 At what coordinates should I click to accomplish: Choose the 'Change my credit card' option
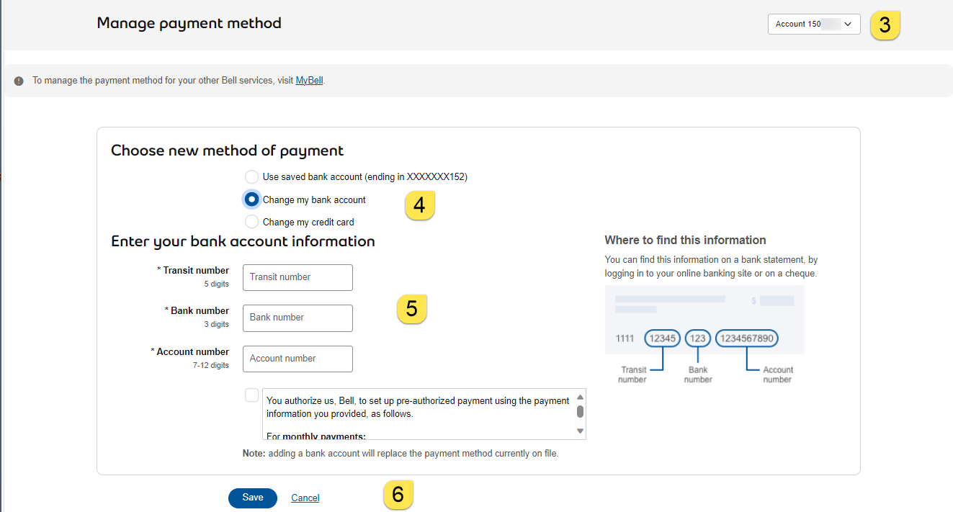(251, 222)
